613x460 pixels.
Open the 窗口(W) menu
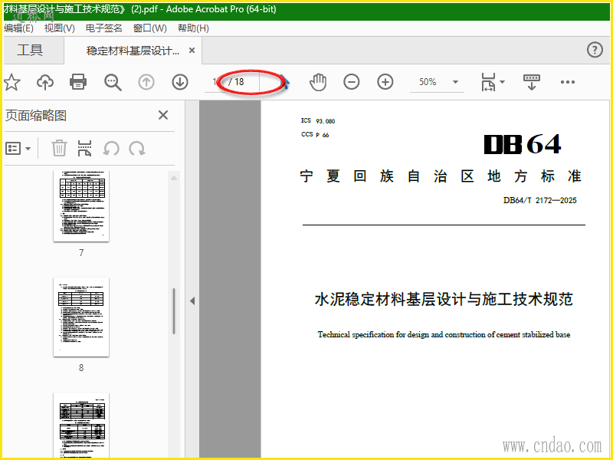(x=149, y=28)
